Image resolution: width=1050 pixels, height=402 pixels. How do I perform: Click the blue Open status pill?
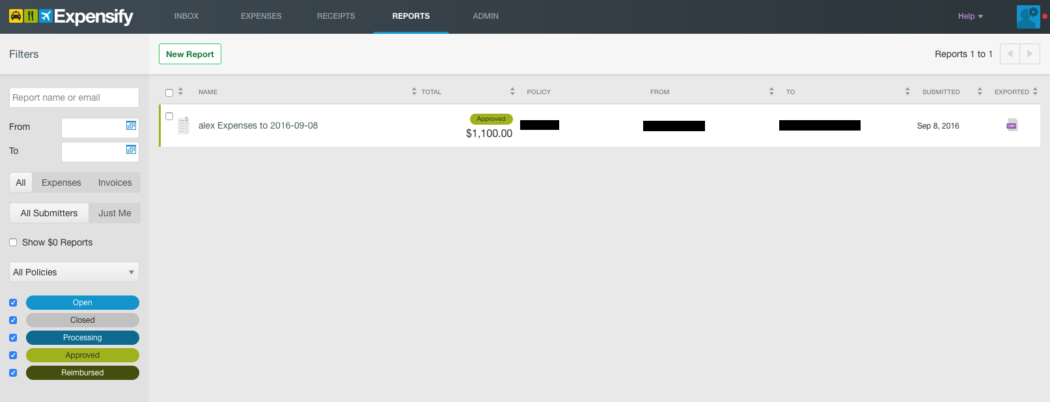pos(83,303)
